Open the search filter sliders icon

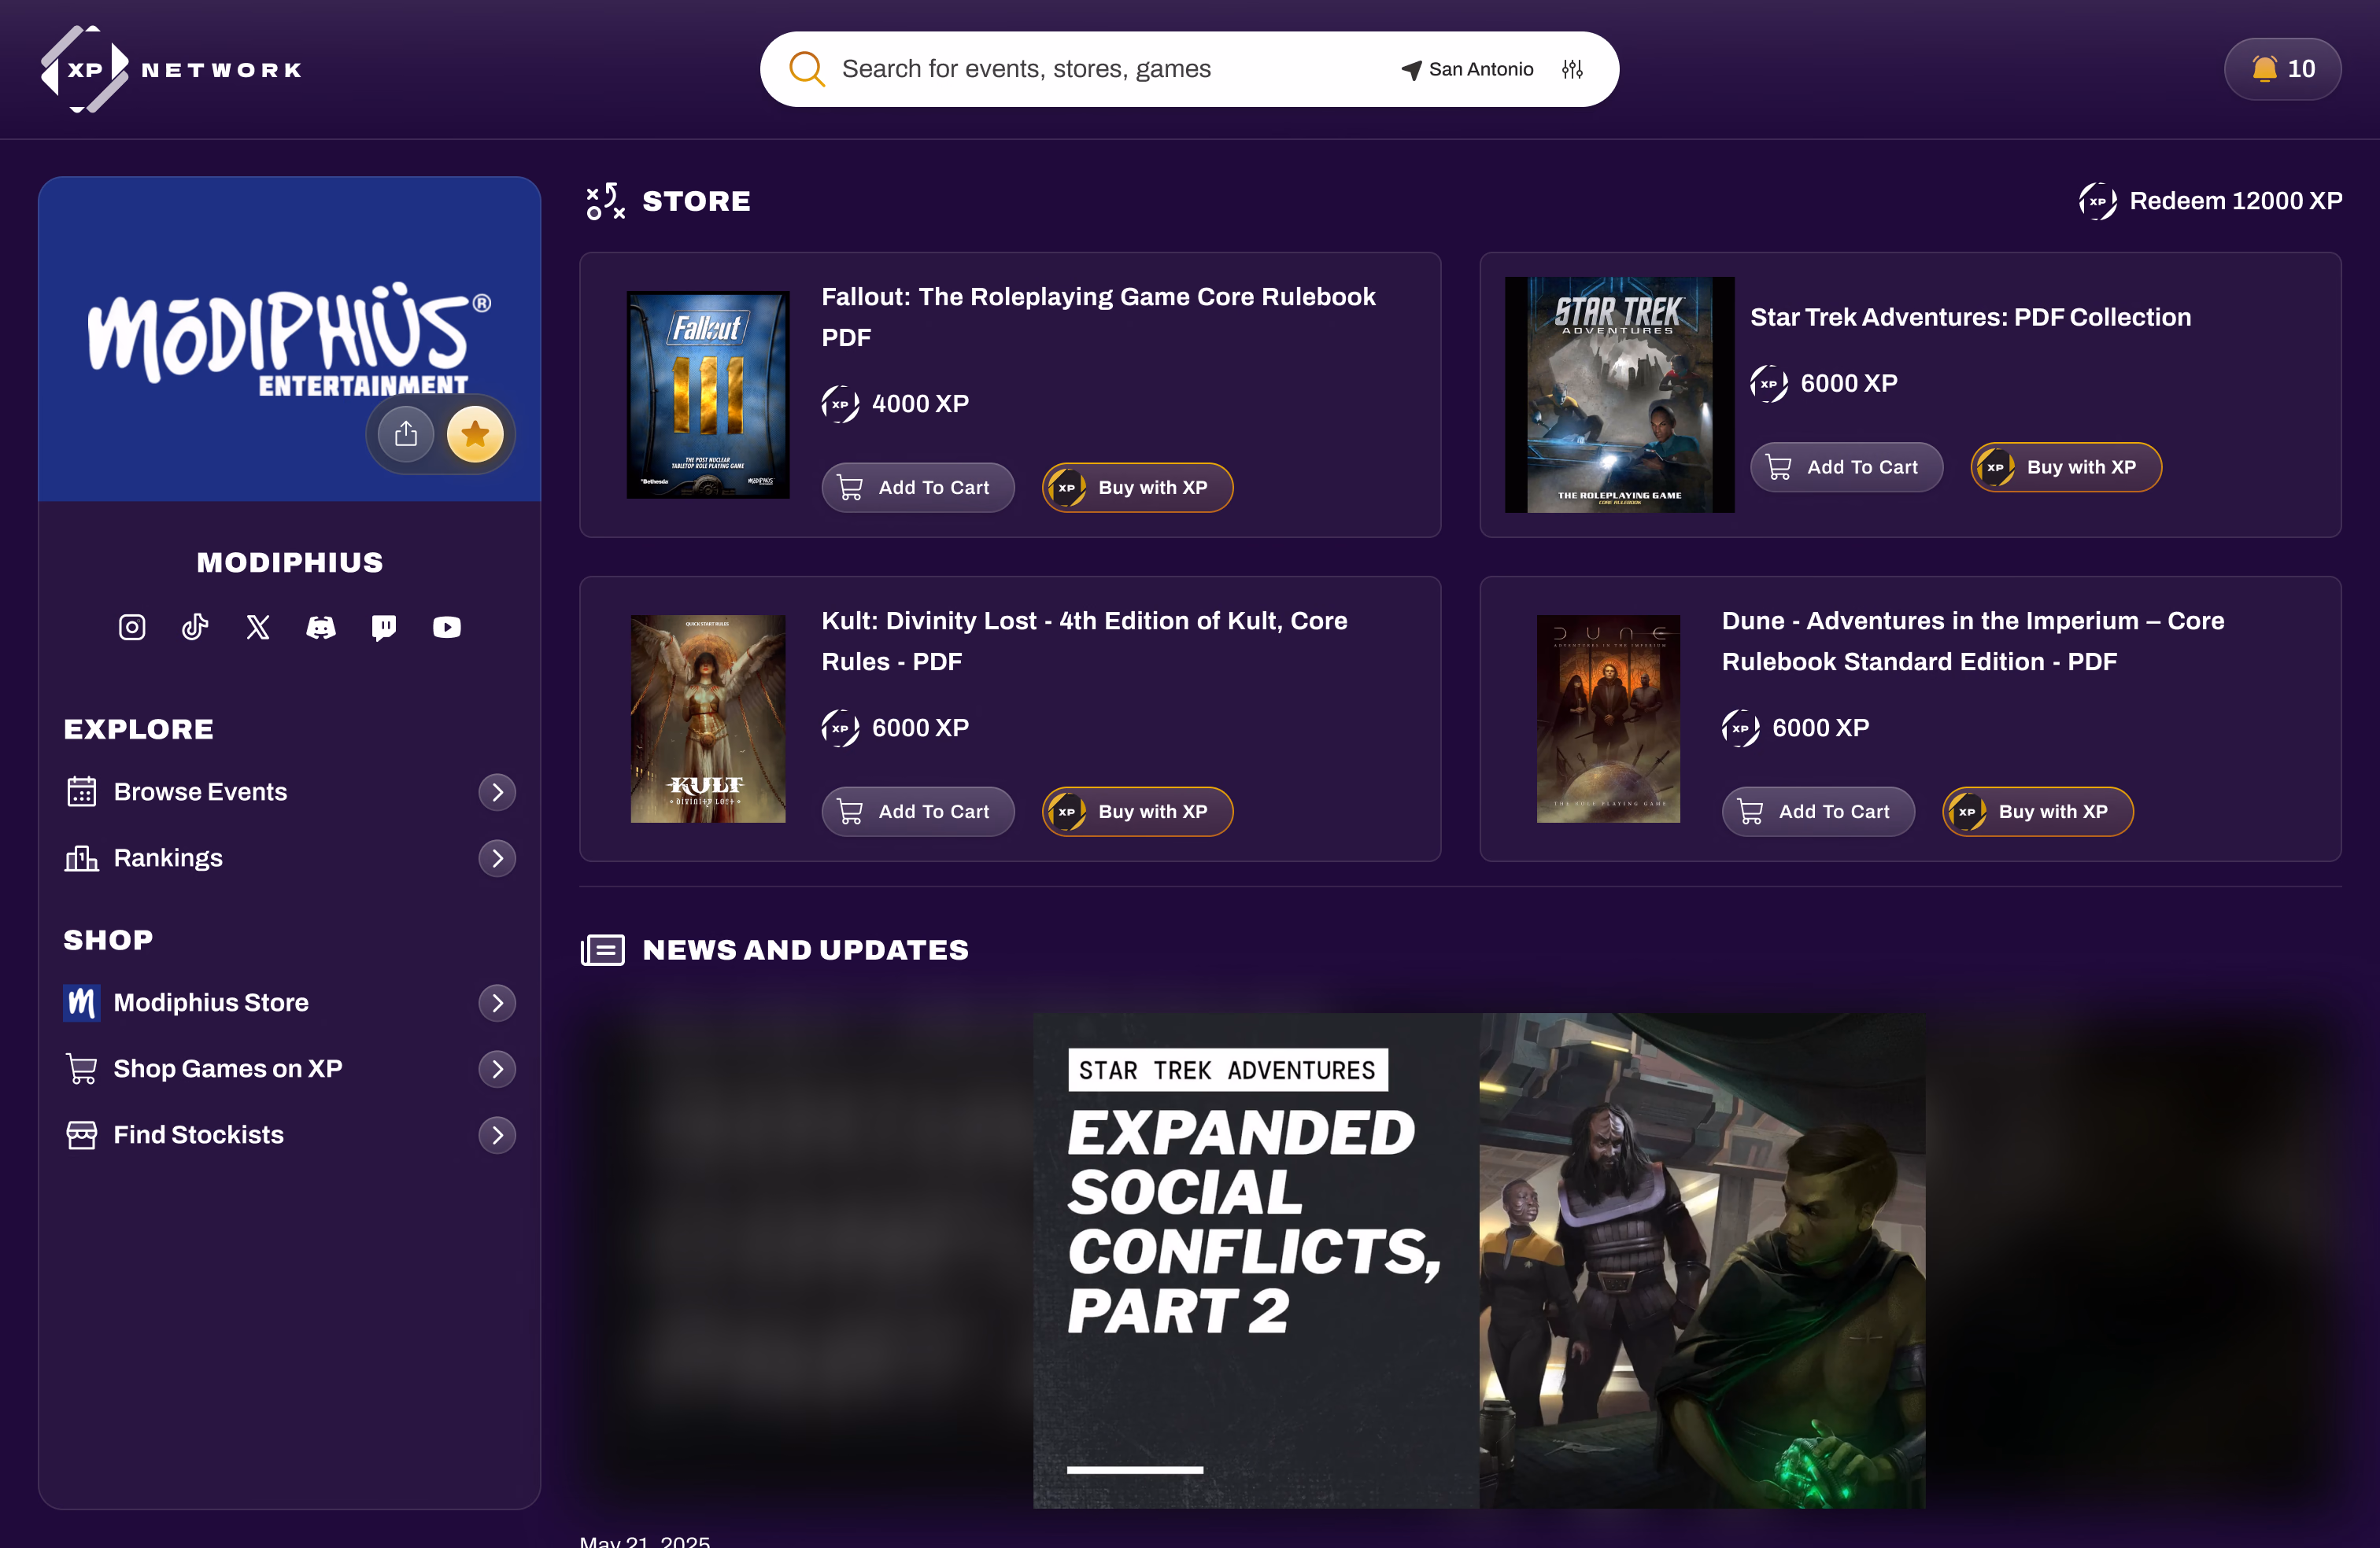click(1572, 69)
